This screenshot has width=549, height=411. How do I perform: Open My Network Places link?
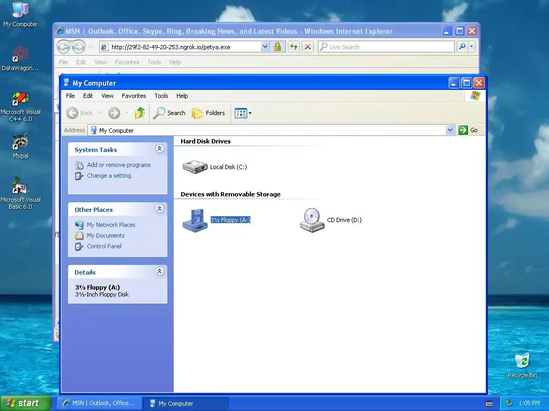tap(111, 225)
